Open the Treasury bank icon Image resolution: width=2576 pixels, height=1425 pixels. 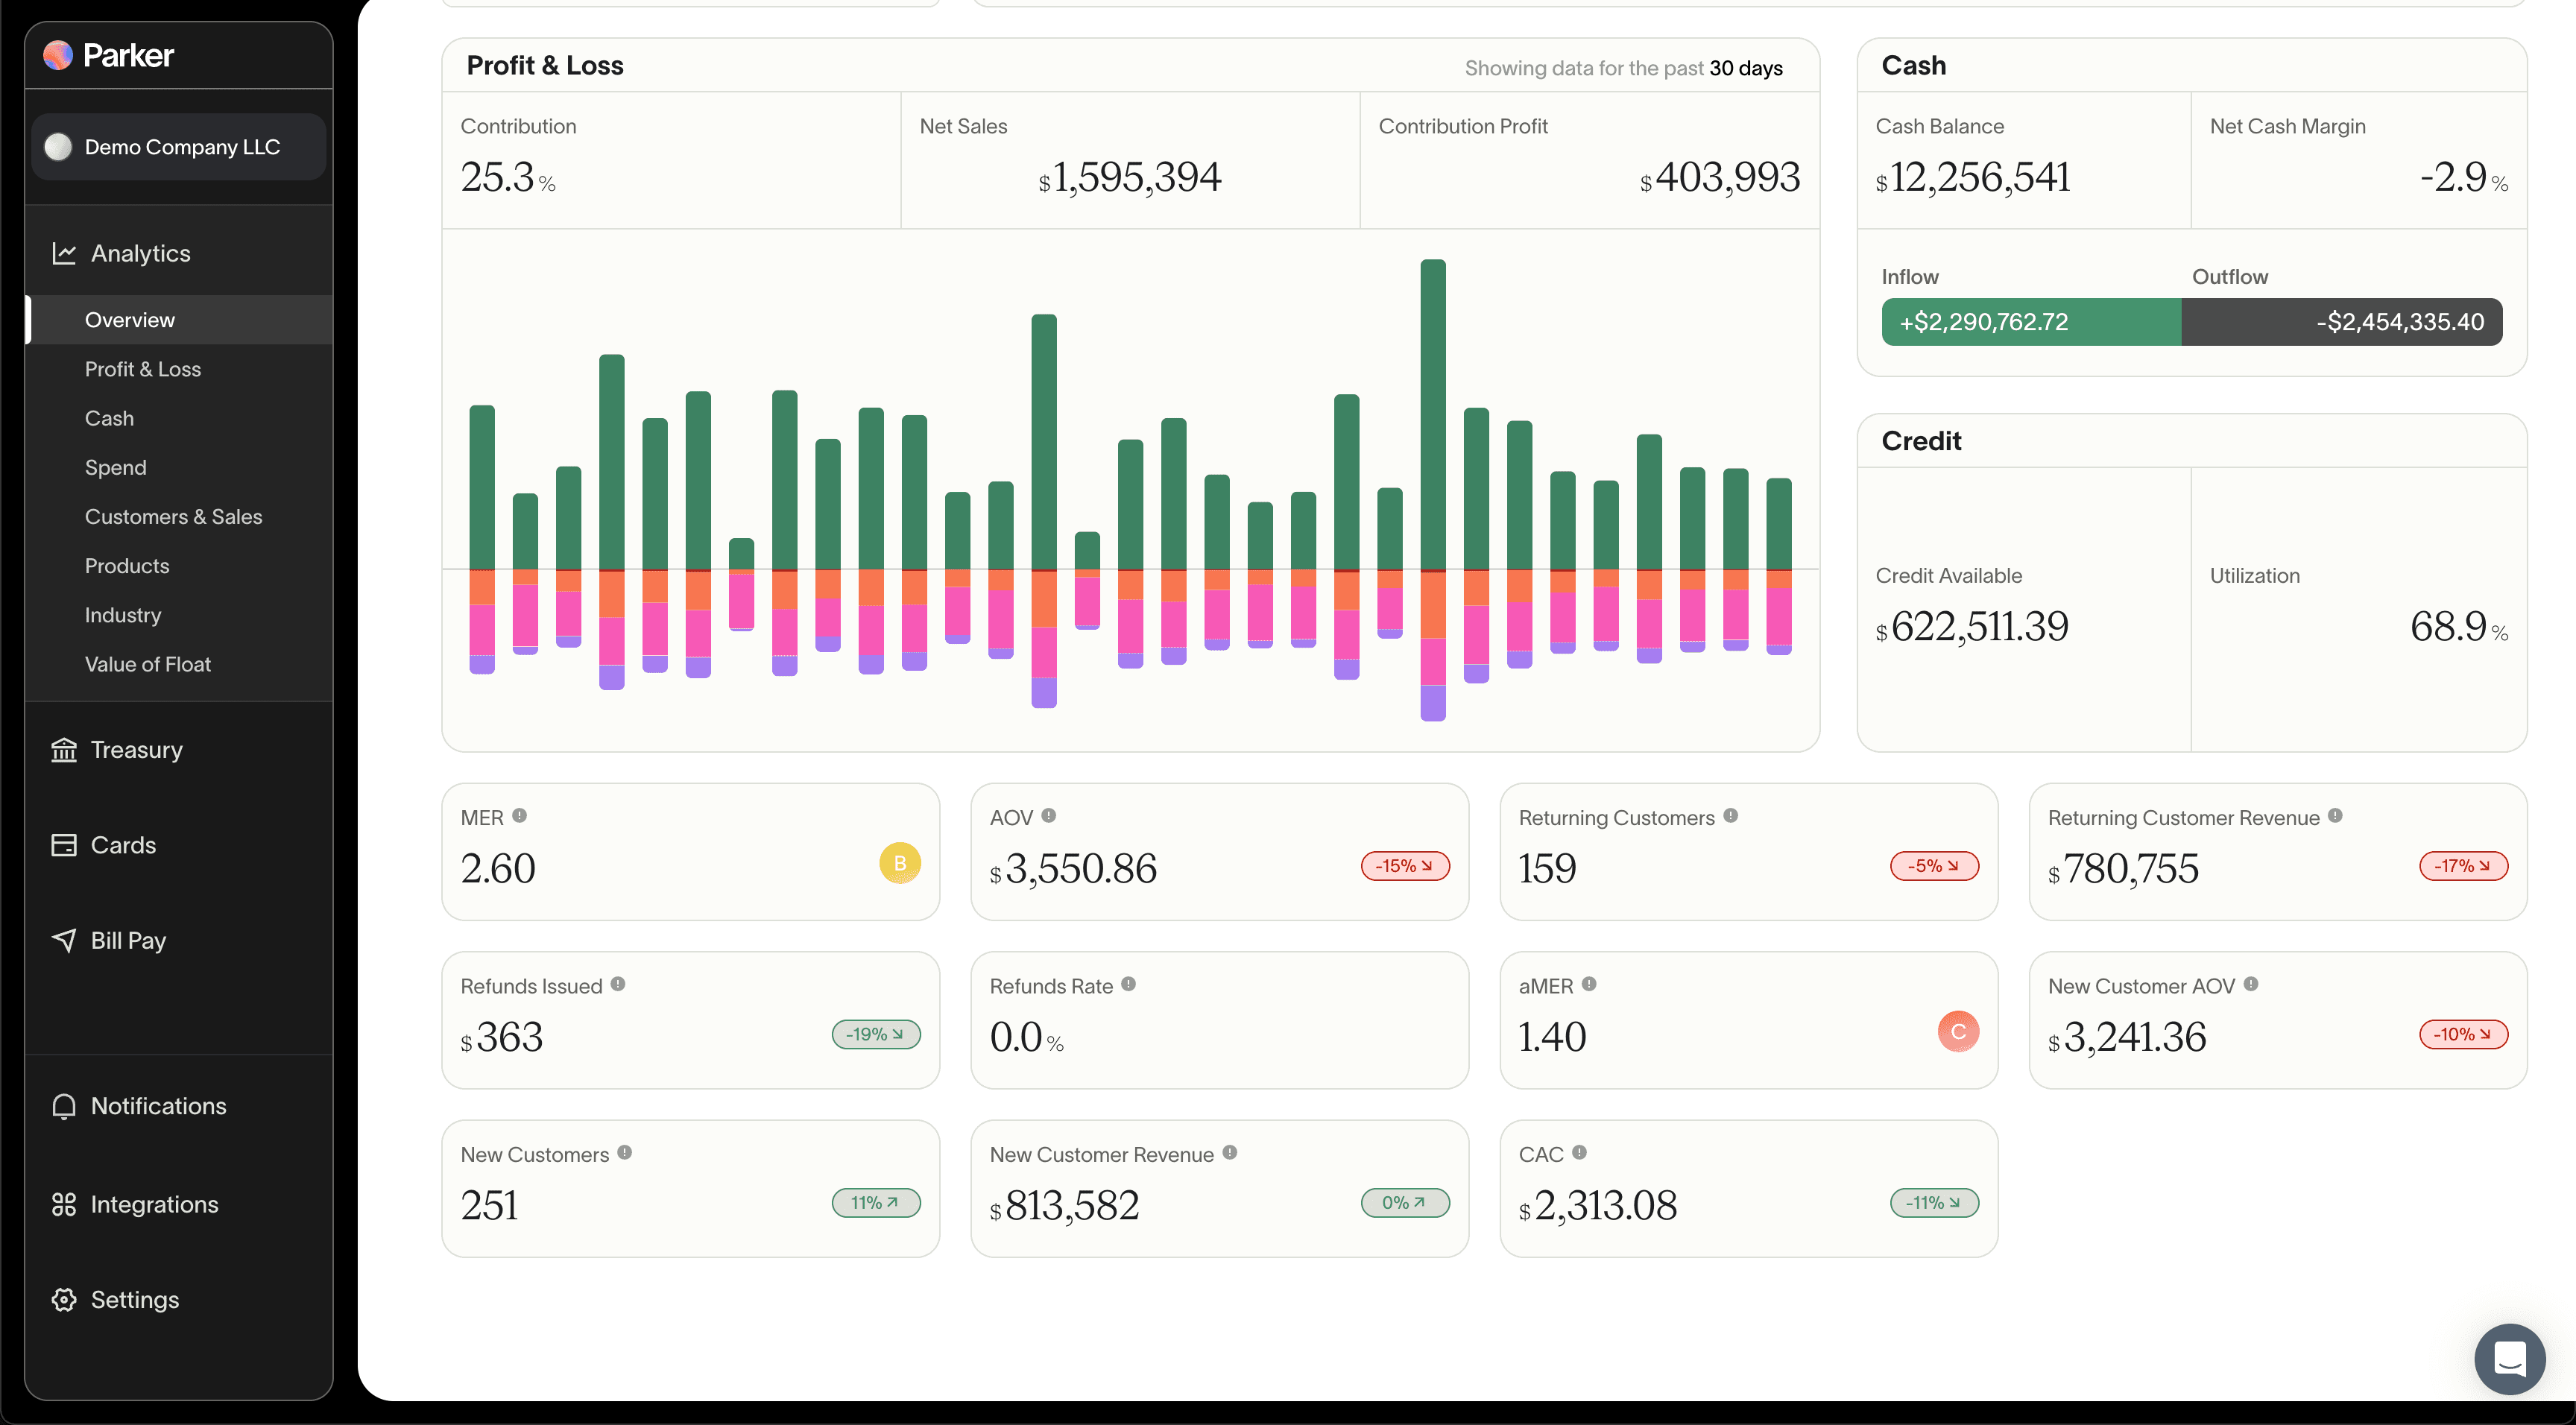[64, 749]
